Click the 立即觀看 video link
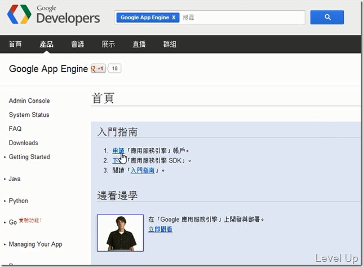 [x=160, y=229]
